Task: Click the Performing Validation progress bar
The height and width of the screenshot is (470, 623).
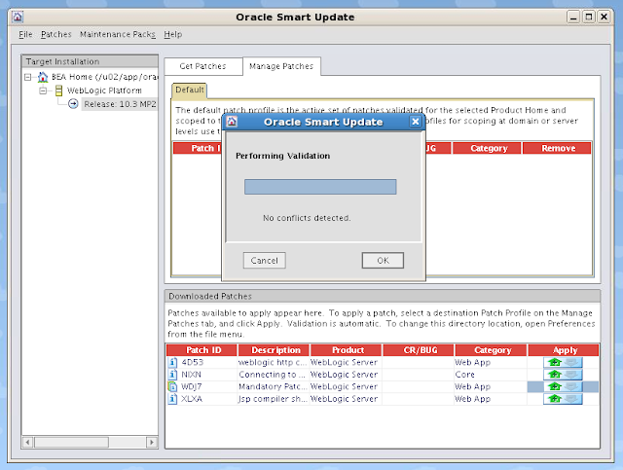Action: (320, 187)
